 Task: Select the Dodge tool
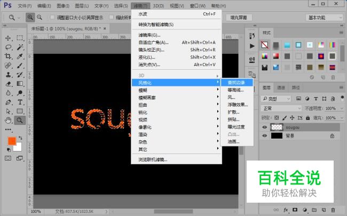[20, 93]
